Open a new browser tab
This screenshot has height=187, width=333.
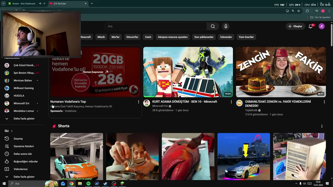[x=92, y=4]
